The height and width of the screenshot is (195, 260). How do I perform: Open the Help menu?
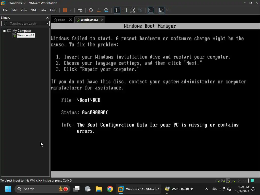(53, 10)
